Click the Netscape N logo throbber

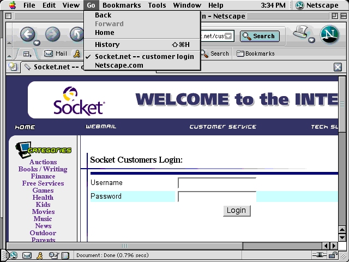coord(329,35)
